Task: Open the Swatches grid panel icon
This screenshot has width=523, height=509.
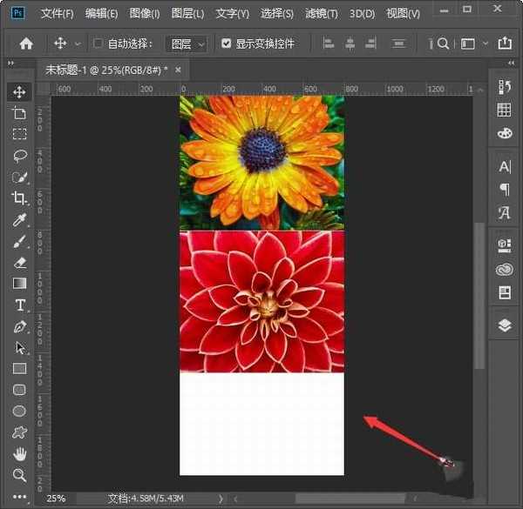Action: pyautogui.click(x=504, y=110)
